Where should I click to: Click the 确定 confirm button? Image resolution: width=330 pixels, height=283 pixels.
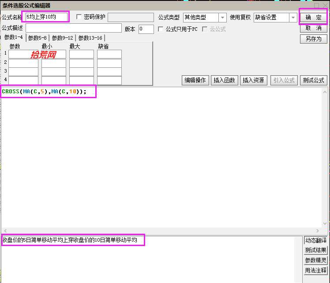313,18
